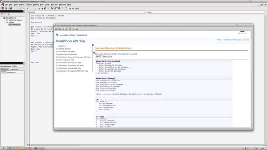The width and height of the screenshot is (267, 150).
Task: Open Project Explorer from toolbar icon
Action: 52,8
